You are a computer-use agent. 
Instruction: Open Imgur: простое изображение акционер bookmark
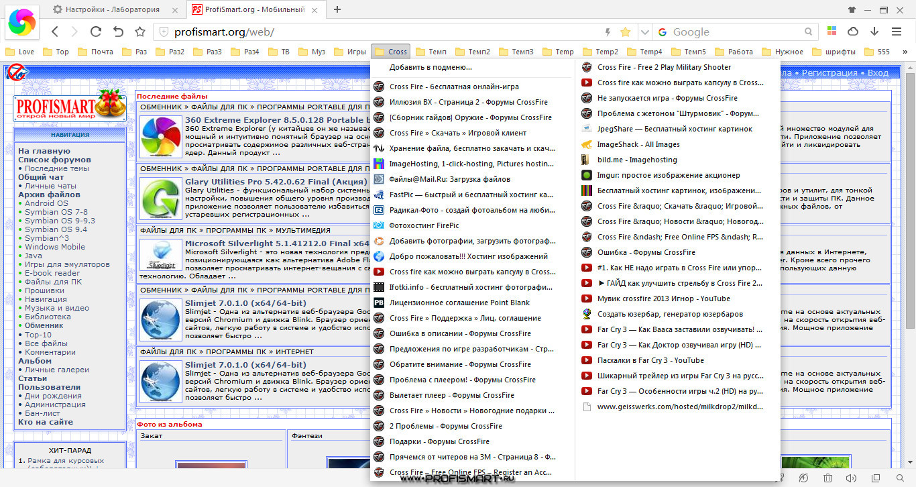tap(677, 175)
